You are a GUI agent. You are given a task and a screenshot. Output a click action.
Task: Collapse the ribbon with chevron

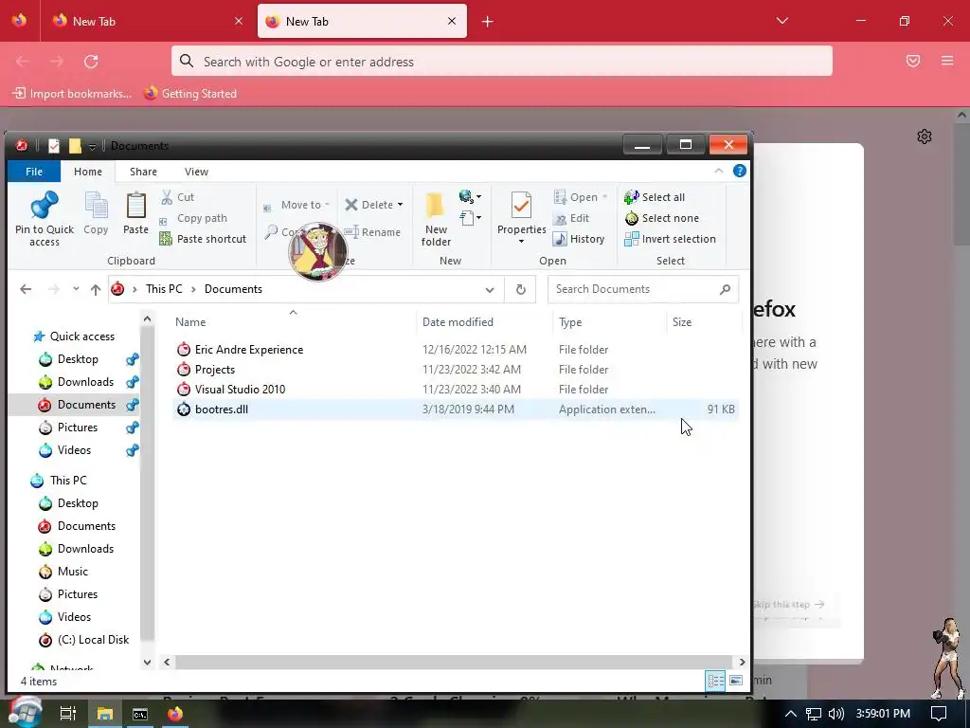click(x=718, y=171)
